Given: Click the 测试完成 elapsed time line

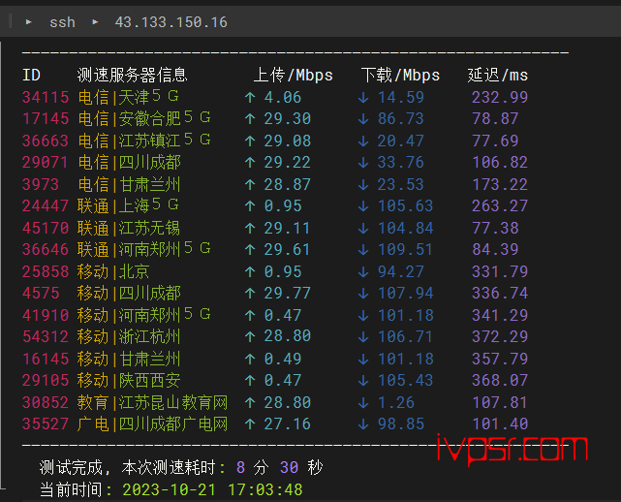Looking at the screenshot, I should [x=181, y=467].
